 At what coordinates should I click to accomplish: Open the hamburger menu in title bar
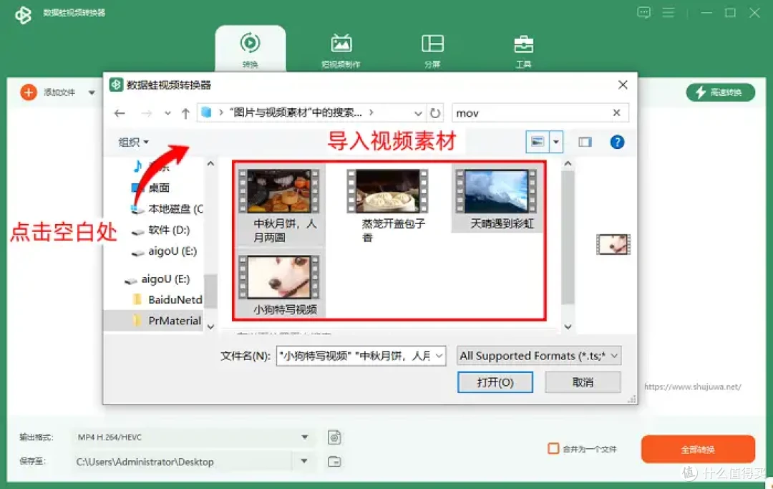tap(669, 12)
